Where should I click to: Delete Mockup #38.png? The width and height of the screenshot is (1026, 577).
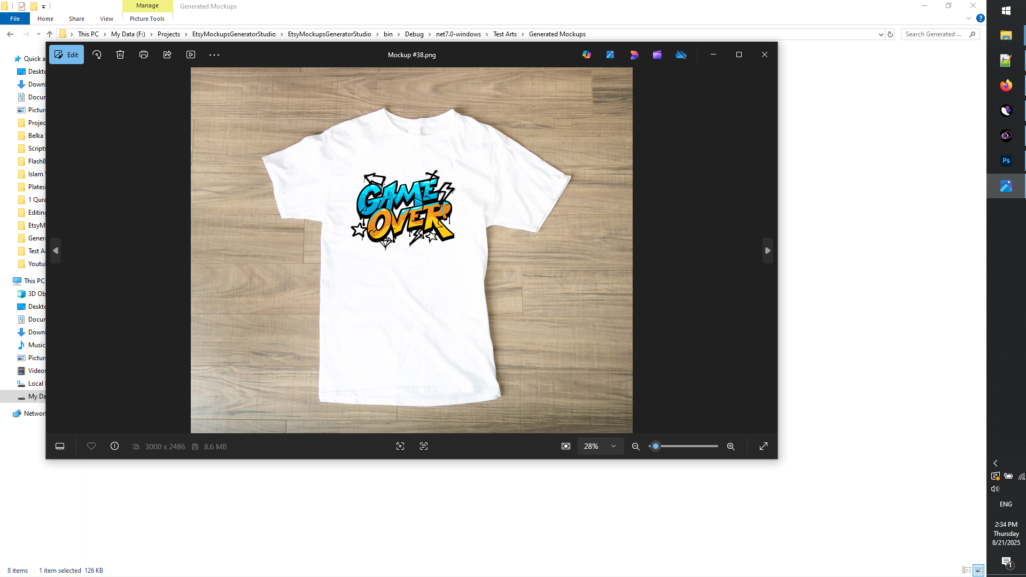pyautogui.click(x=120, y=54)
